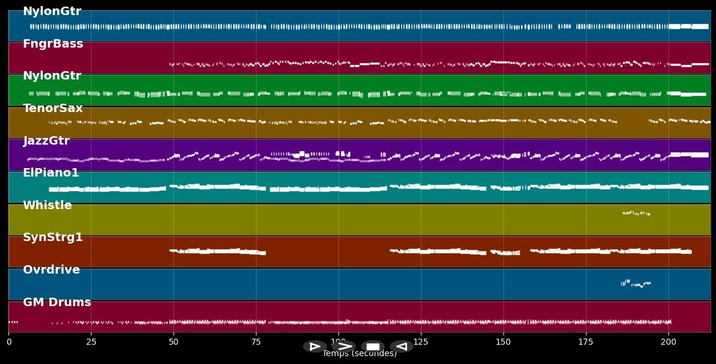Select the TenorSax track label
The width and height of the screenshot is (716, 364).
pyautogui.click(x=53, y=108)
